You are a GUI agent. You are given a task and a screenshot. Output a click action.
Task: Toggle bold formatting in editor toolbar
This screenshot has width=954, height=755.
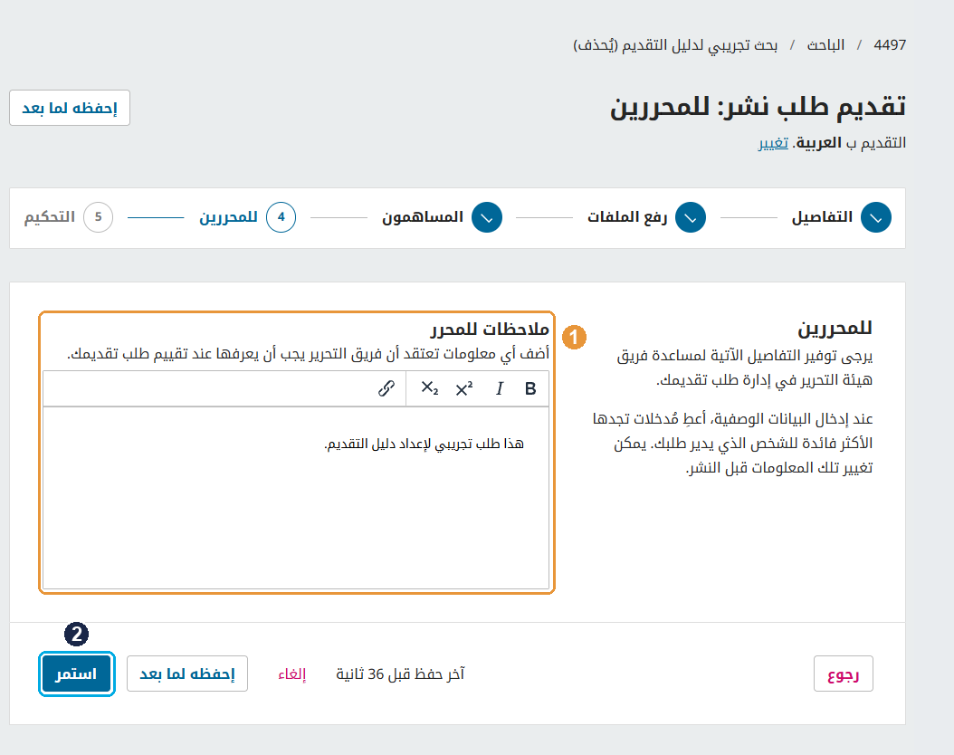click(530, 388)
